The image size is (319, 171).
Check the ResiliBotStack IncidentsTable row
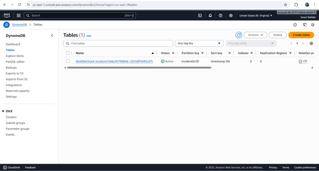pos(68,61)
